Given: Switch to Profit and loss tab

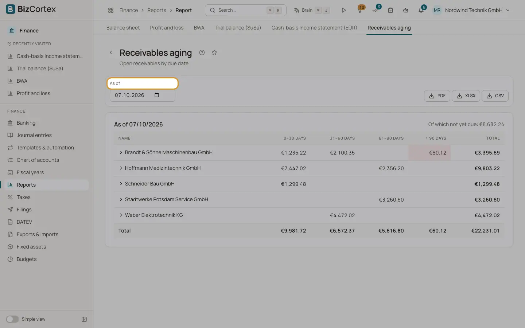Looking at the screenshot, I should tap(167, 28).
